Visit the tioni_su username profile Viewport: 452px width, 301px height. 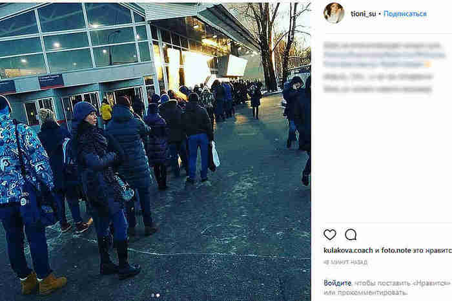pyautogui.click(x=363, y=14)
